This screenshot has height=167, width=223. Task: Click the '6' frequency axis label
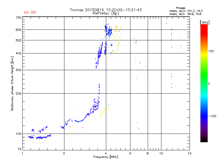[x=130, y=153]
